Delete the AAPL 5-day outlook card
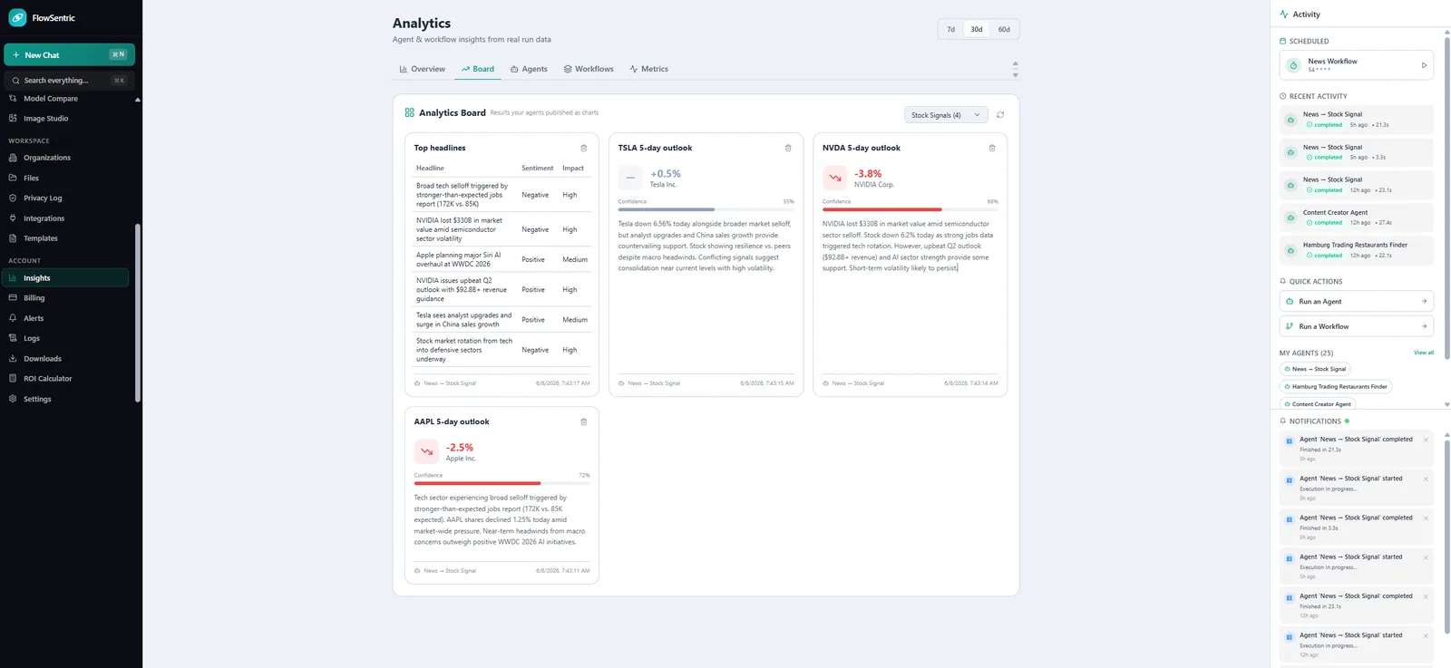Screen dimensions: 1451x668 583,421
